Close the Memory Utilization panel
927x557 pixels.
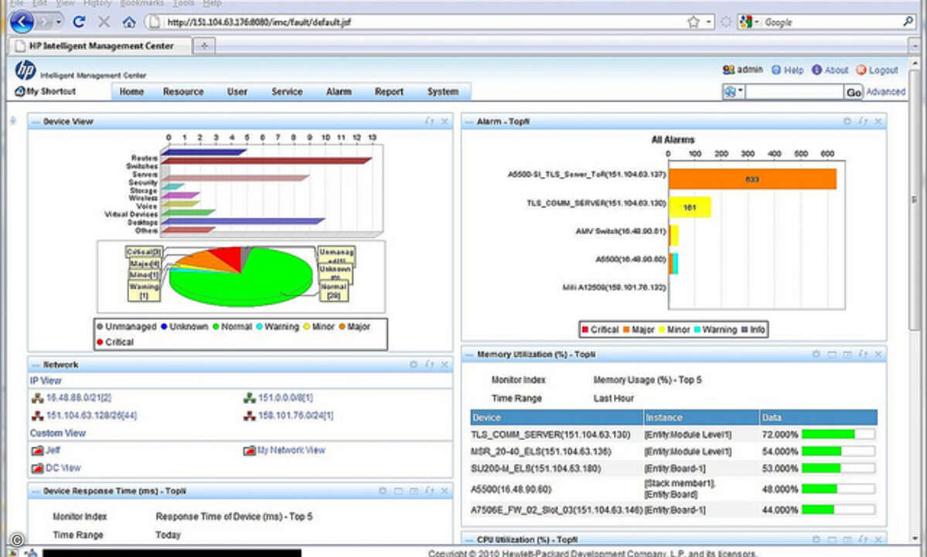click(x=878, y=354)
